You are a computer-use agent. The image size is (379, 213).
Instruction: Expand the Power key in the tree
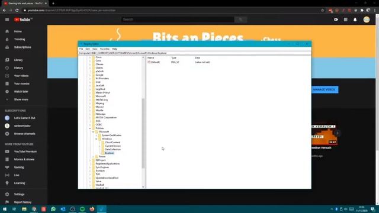tap(94, 157)
